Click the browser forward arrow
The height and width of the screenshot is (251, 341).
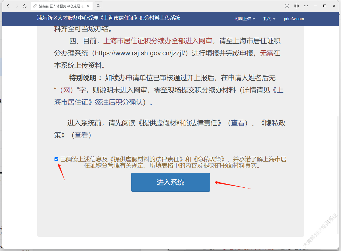coord(17,6)
